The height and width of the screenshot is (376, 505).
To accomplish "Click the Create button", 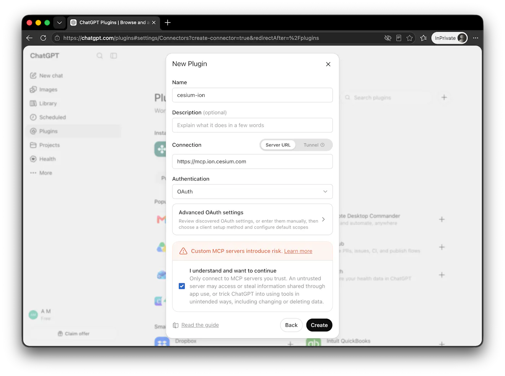I will point(319,325).
